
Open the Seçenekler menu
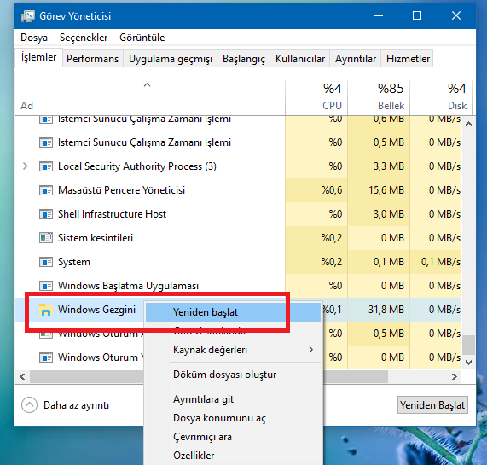[x=84, y=38]
